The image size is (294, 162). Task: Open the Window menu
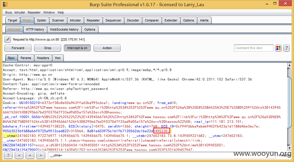[49, 12]
